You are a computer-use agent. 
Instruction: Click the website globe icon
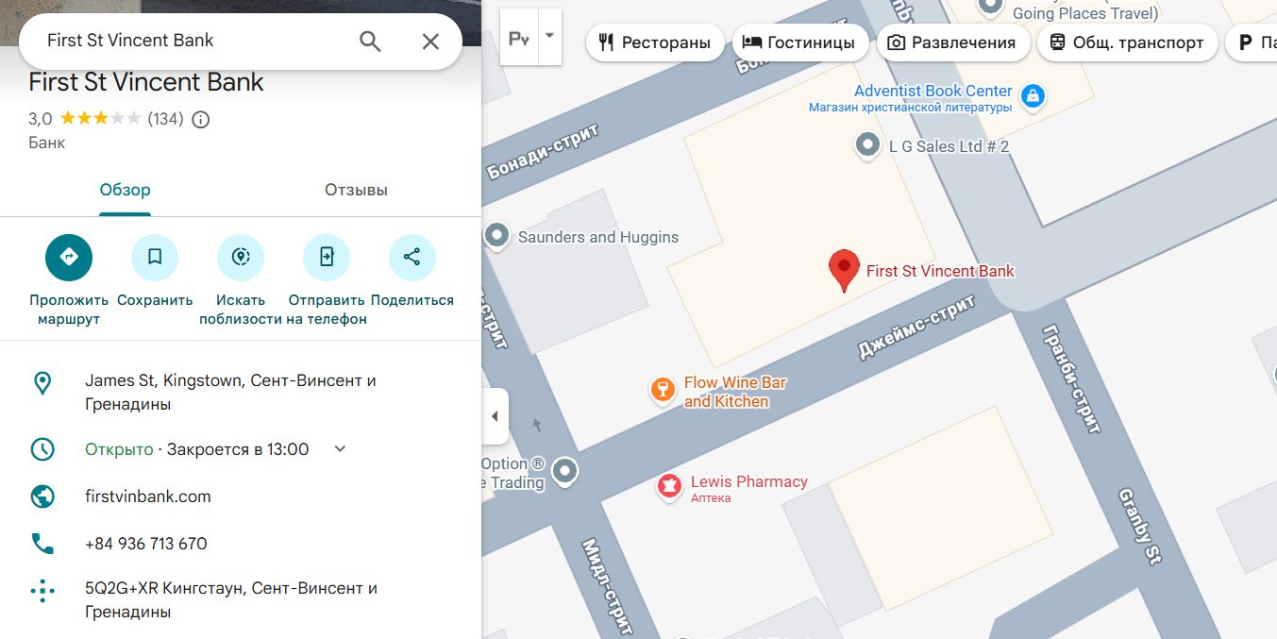coord(42,496)
